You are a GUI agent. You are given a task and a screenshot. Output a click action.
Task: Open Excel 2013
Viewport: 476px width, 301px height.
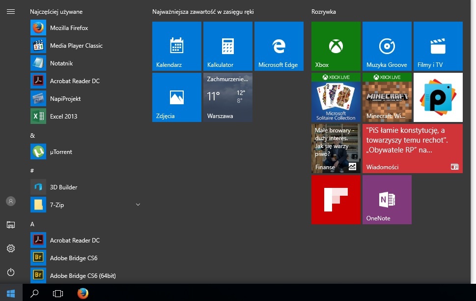(85, 116)
